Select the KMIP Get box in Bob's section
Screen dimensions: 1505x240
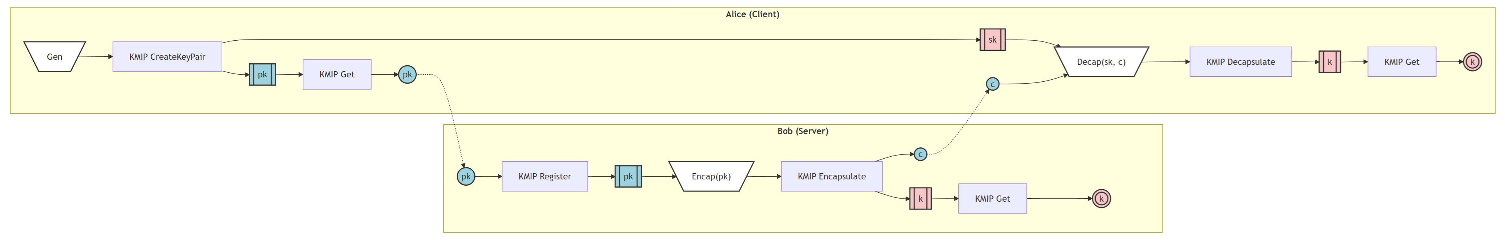[992, 199]
